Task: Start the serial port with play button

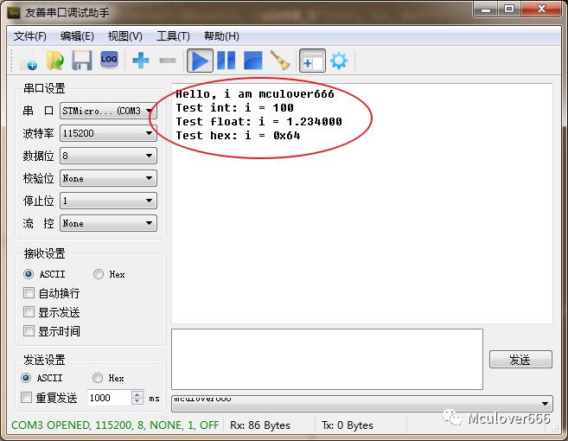Action: (x=200, y=61)
